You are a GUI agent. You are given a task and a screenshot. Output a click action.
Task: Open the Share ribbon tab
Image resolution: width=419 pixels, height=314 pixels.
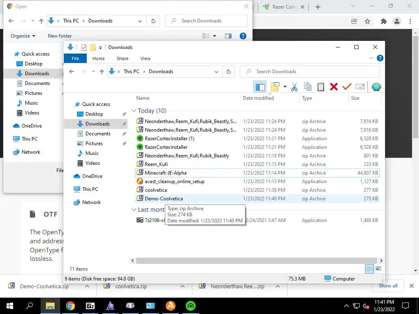coord(122,58)
